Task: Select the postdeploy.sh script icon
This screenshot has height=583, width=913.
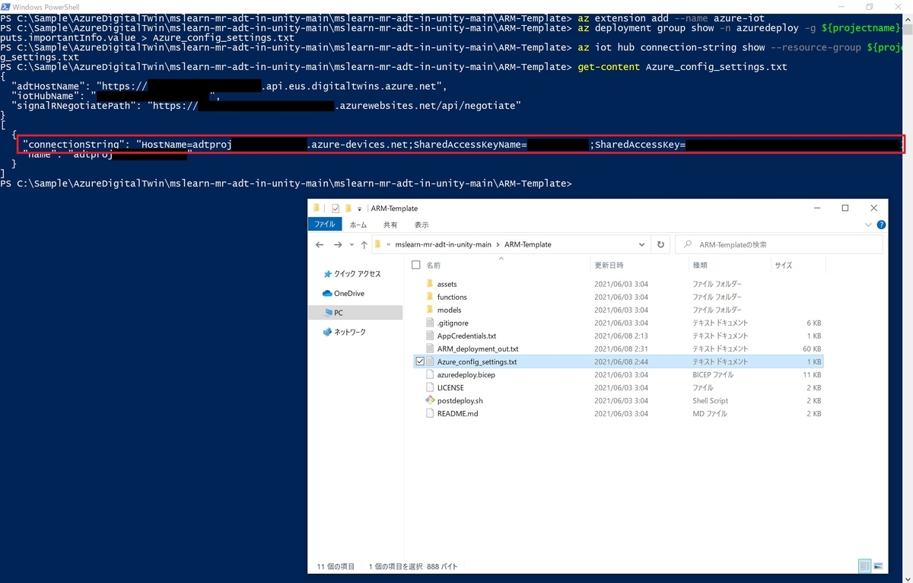Action: tap(430, 400)
